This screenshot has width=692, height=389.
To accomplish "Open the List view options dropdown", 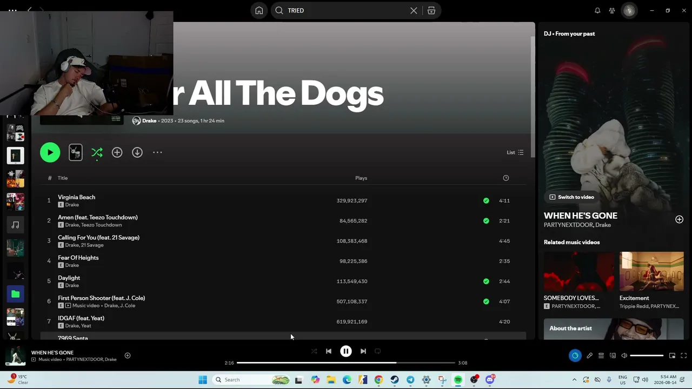I will pos(515,152).
